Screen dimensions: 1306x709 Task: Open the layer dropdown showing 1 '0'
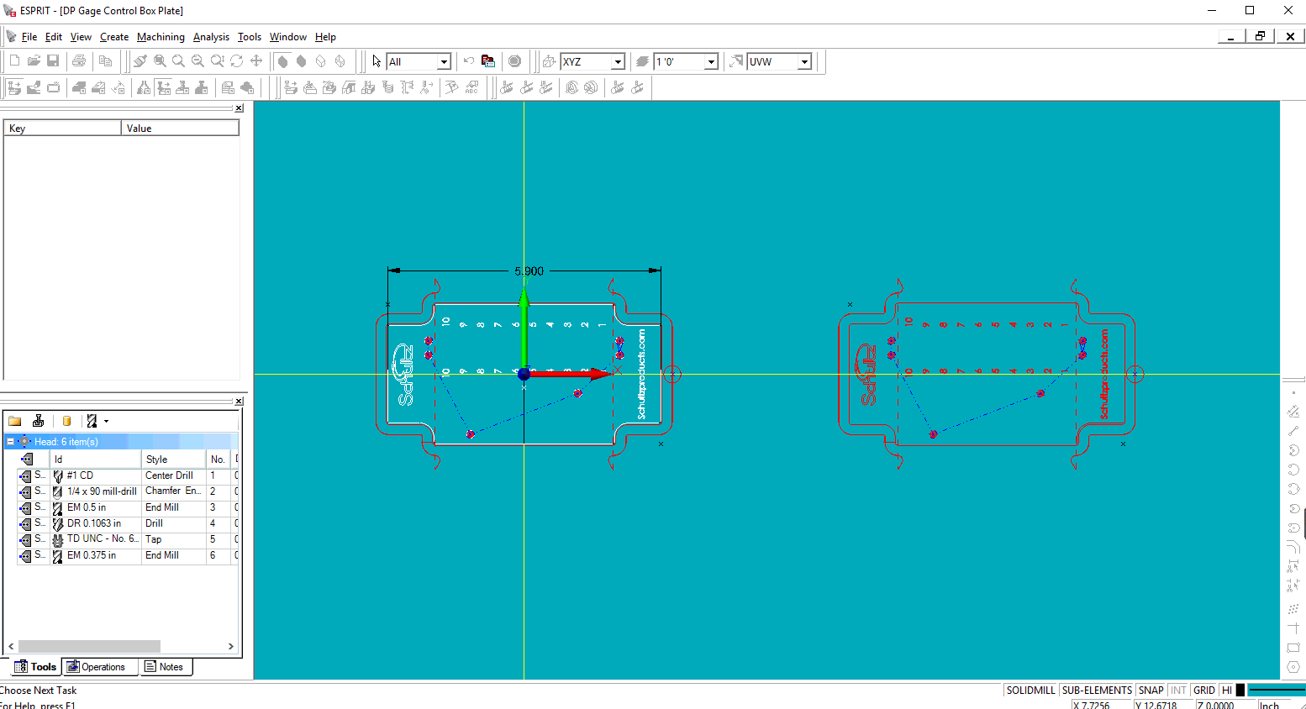point(711,61)
